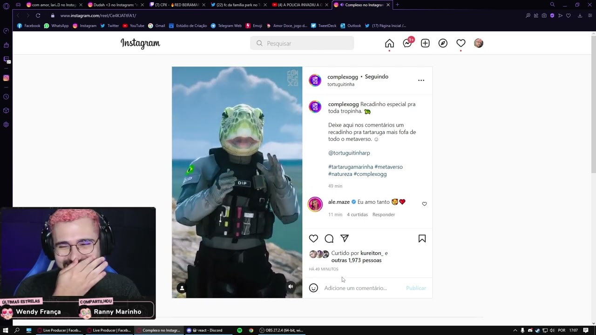The image size is (596, 335).
Task: Open emoji picker in comment box
Action: [x=313, y=288]
